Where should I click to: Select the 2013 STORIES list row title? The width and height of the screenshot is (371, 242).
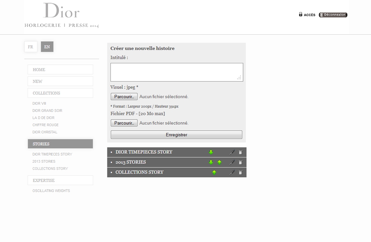(x=131, y=162)
